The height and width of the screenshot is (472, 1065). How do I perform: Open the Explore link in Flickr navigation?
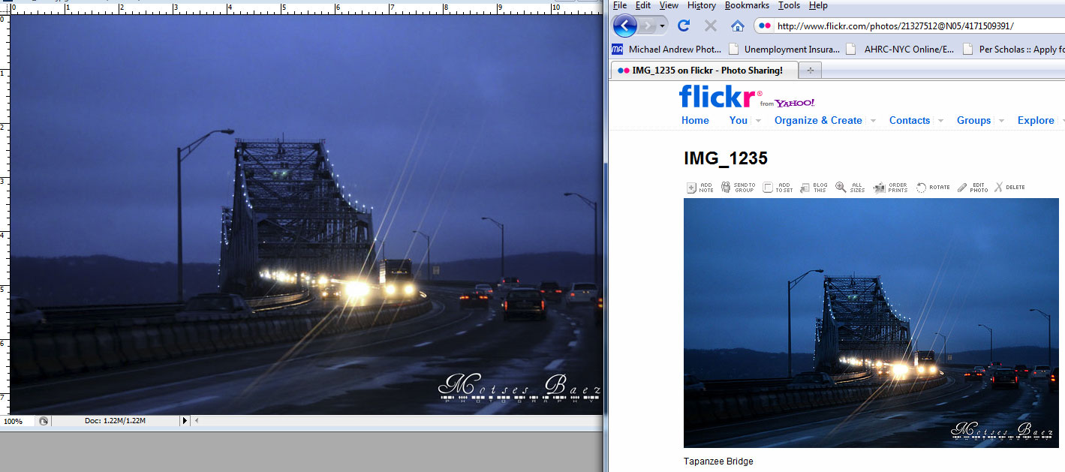1036,120
